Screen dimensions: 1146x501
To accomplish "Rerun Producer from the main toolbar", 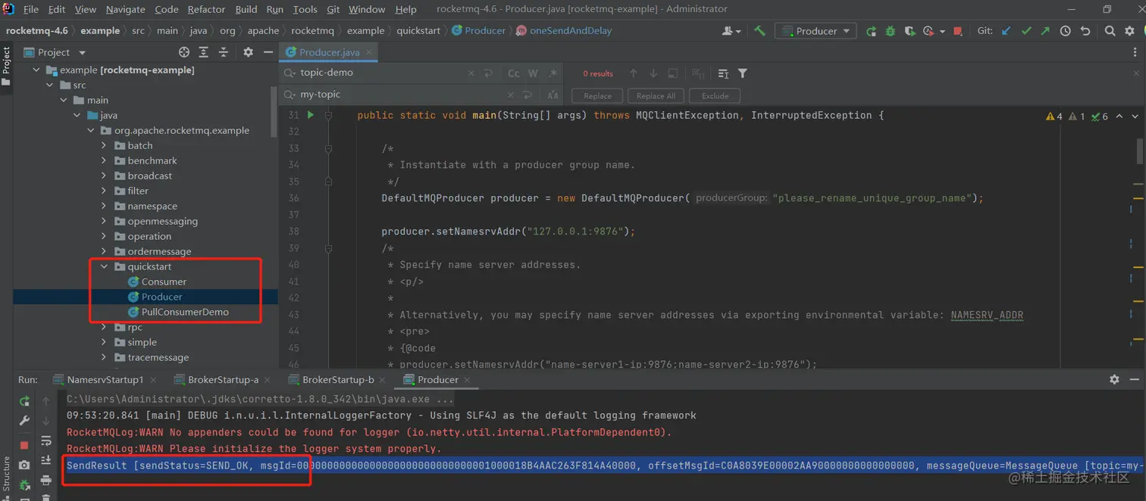I will 872,31.
